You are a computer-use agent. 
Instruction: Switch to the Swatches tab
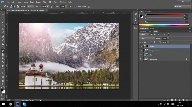148,12
